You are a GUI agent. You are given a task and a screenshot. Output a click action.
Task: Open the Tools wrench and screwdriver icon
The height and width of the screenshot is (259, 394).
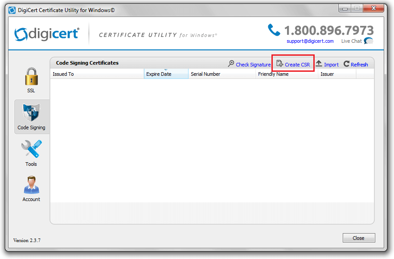31,149
